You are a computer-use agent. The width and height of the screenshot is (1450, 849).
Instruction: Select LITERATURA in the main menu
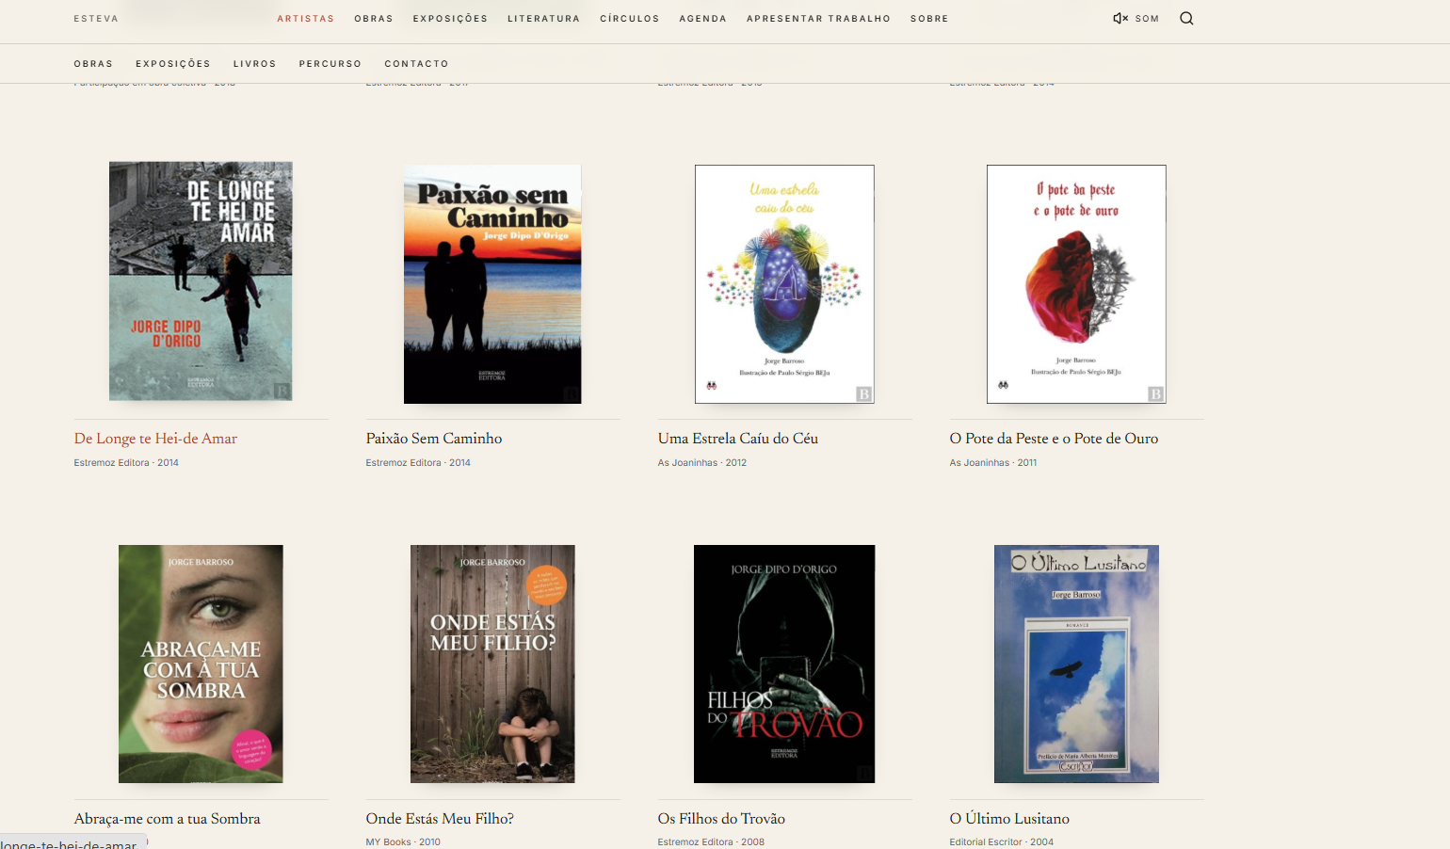click(x=544, y=19)
